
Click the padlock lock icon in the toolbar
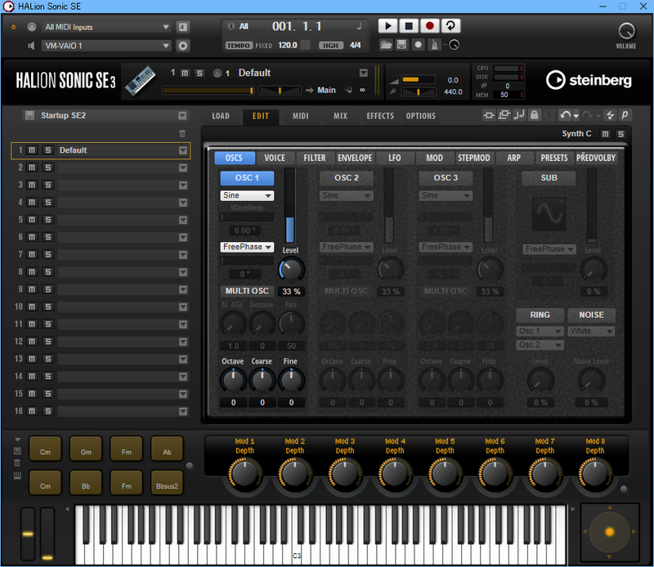pos(534,115)
